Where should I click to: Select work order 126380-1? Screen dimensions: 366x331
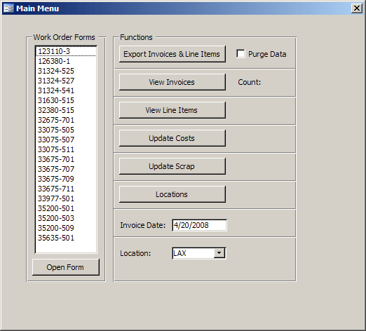coord(66,61)
